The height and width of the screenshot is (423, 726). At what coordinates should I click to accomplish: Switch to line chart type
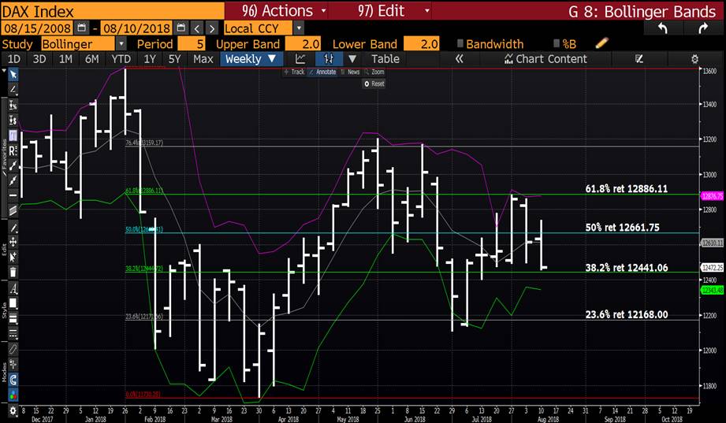pyautogui.click(x=300, y=59)
